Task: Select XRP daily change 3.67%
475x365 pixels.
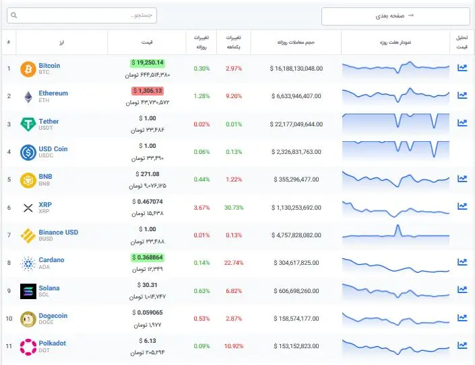Action: (x=201, y=208)
